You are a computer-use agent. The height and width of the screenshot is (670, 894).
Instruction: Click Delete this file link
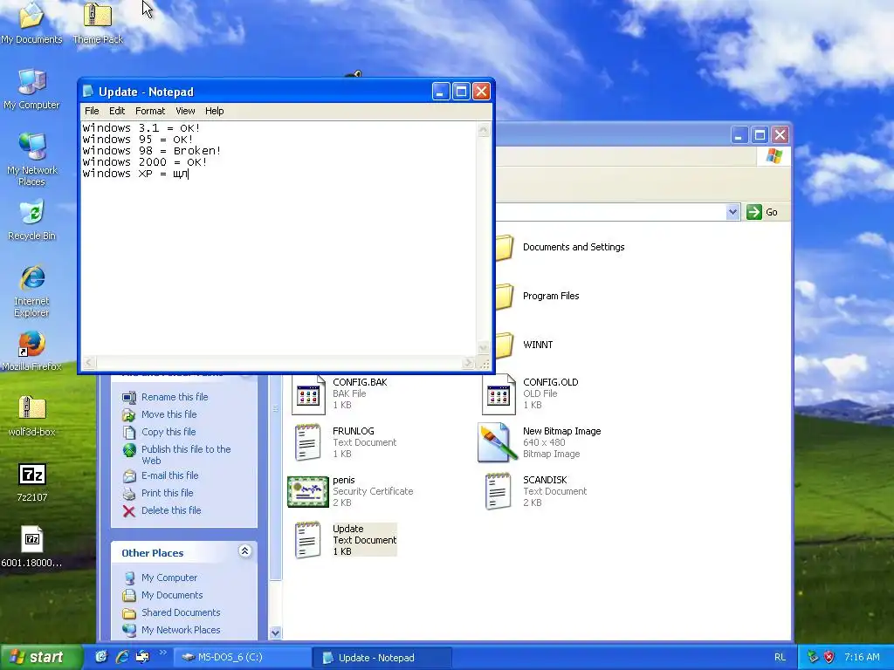coord(171,510)
